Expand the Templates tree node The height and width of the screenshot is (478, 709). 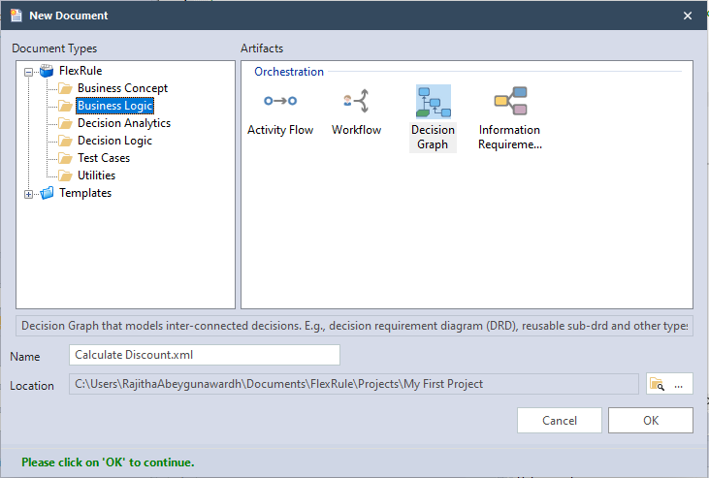28,194
